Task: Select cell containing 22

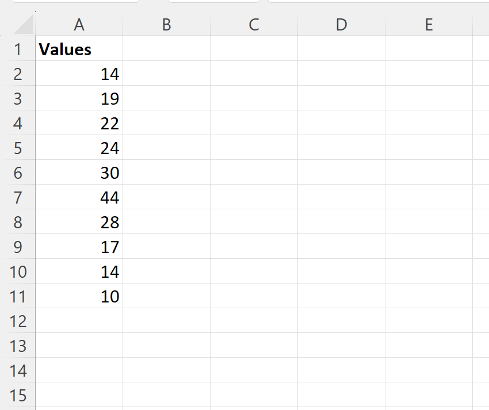Action: (79, 123)
